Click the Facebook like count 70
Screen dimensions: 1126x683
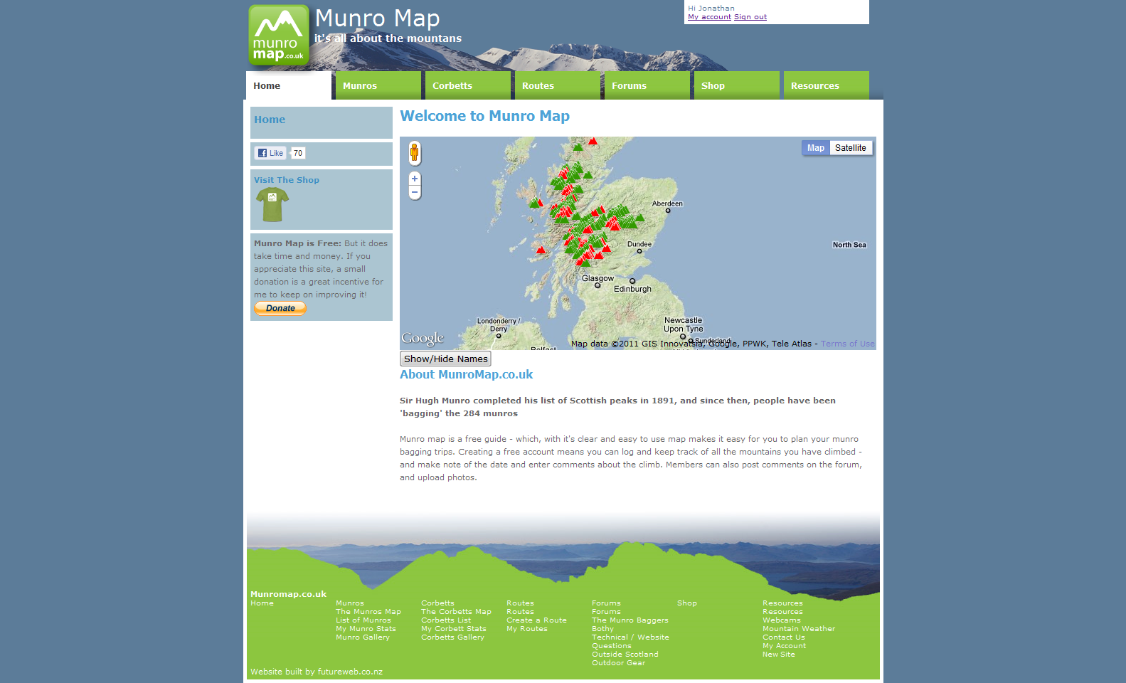(x=298, y=153)
